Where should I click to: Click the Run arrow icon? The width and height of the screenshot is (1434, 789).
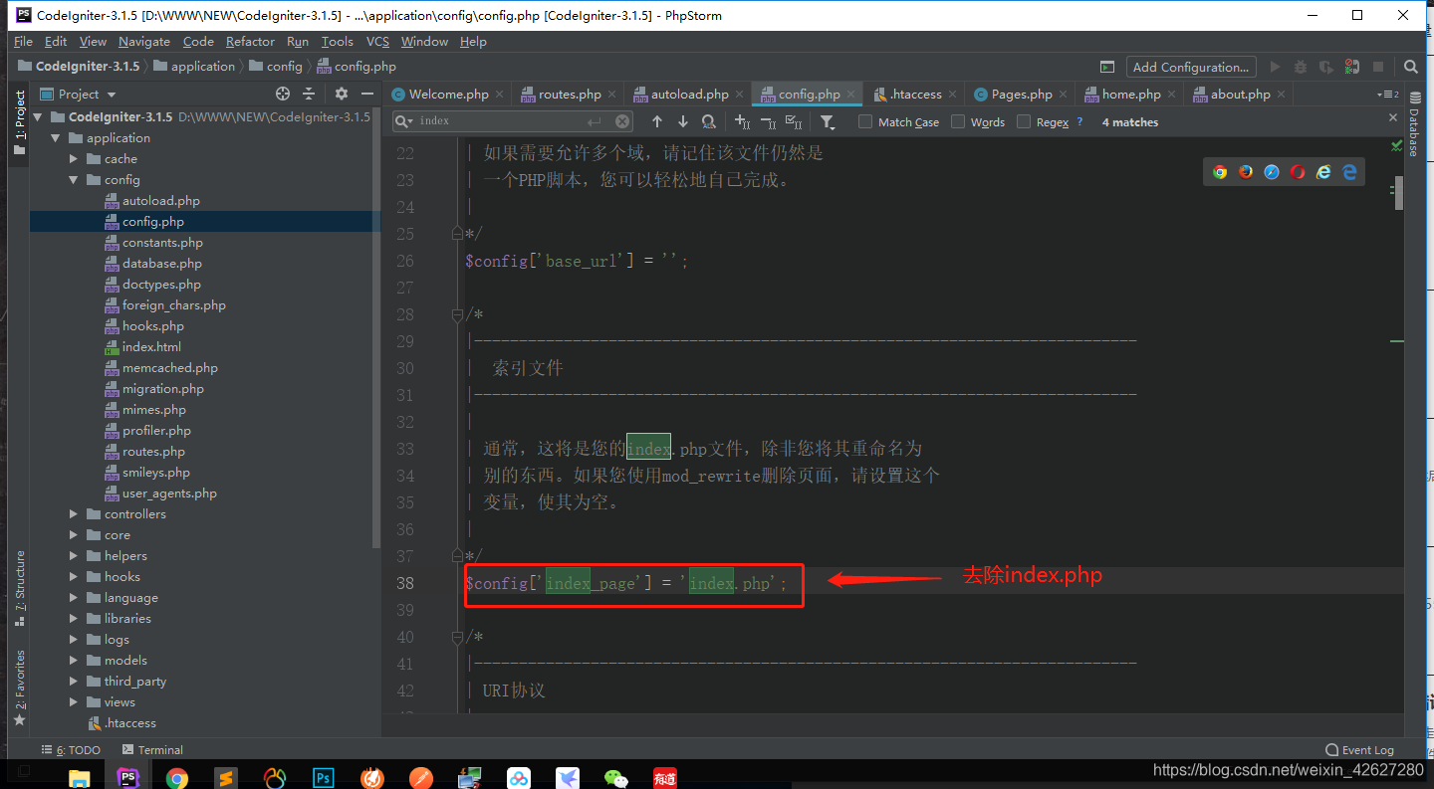pyautogui.click(x=1275, y=67)
